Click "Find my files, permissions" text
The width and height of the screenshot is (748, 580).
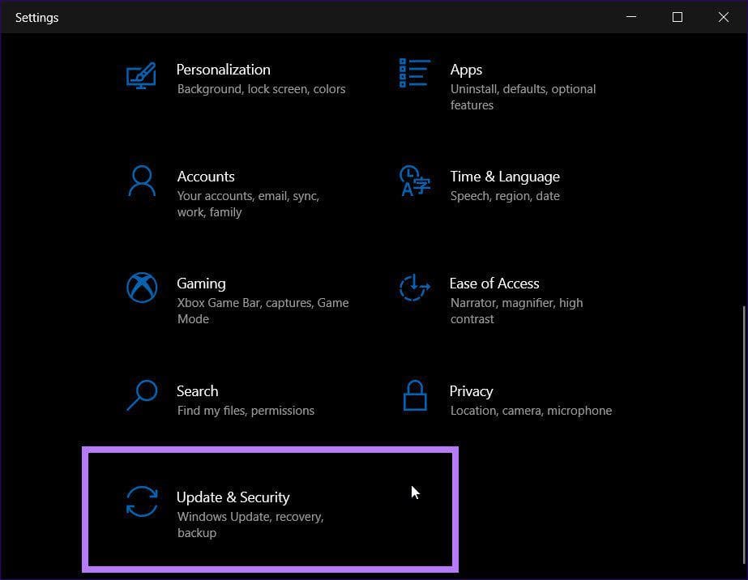pos(246,411)
